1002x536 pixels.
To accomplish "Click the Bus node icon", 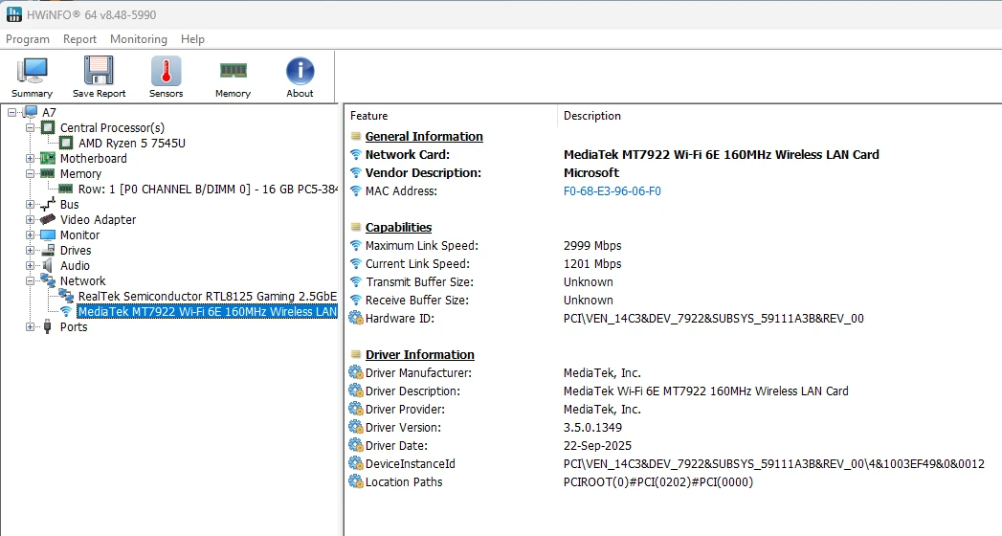I will coord(48,205).
